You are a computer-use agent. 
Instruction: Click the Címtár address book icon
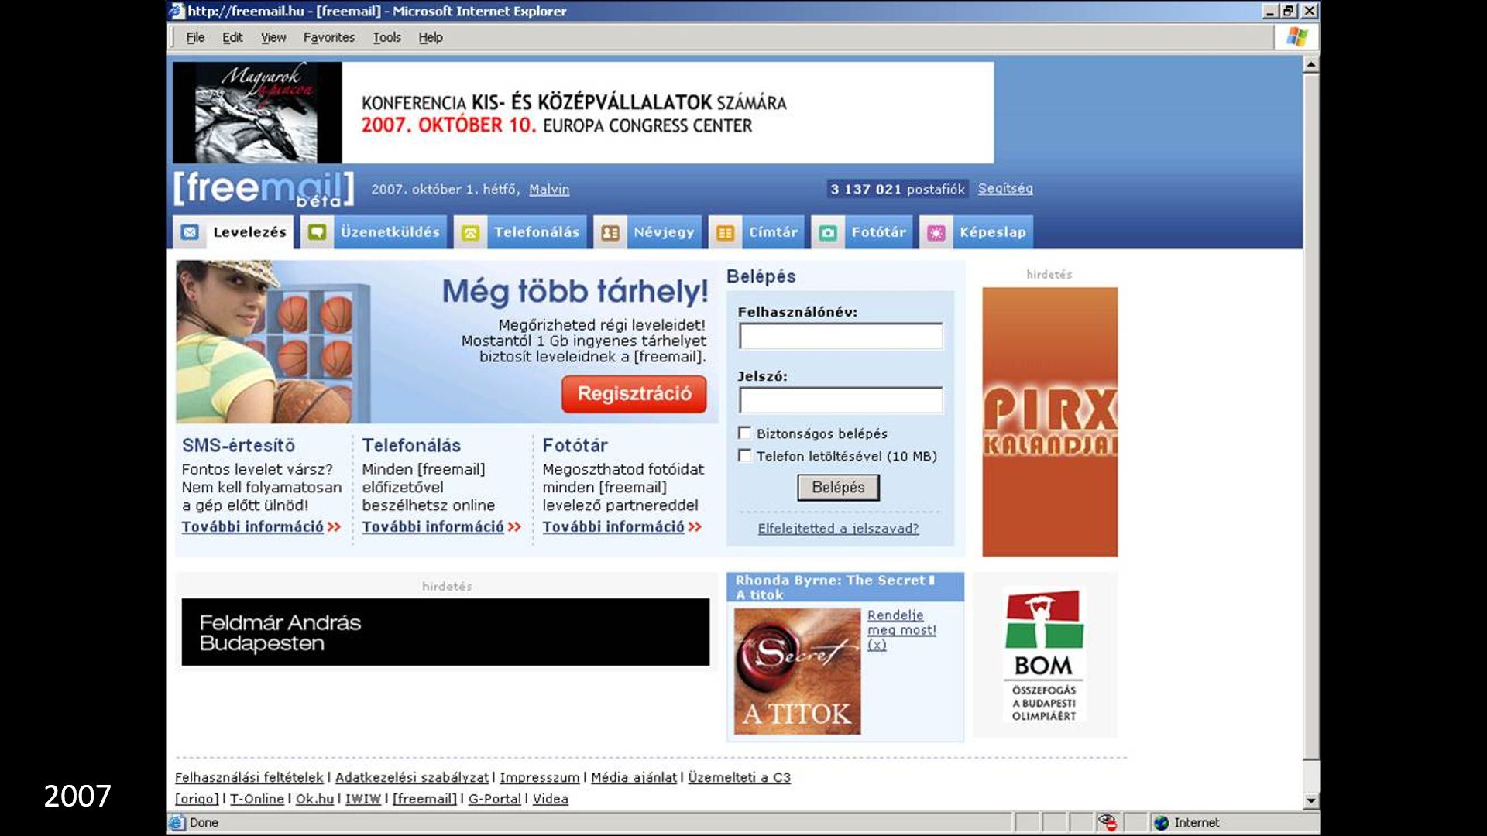[x=725, y=232]
